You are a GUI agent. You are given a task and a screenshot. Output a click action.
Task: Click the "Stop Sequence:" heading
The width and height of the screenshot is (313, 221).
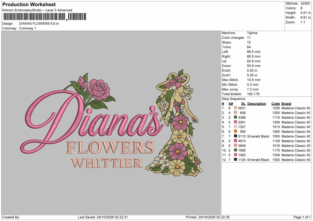(x=234, y=99)
